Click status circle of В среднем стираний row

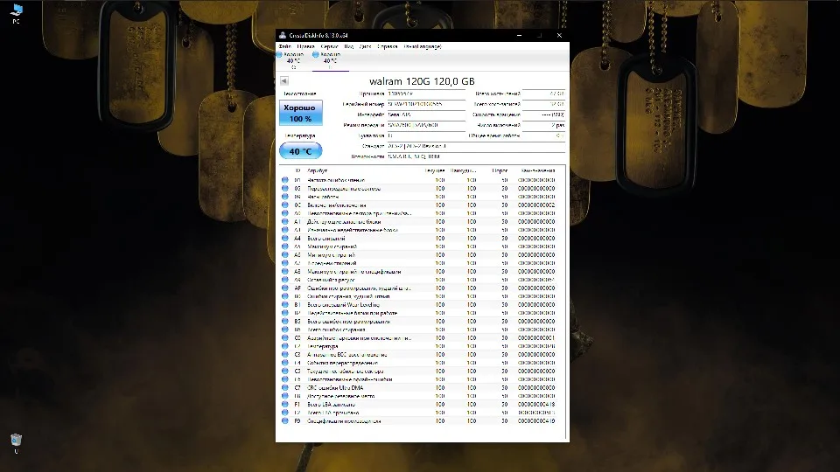tap(285, 263)
